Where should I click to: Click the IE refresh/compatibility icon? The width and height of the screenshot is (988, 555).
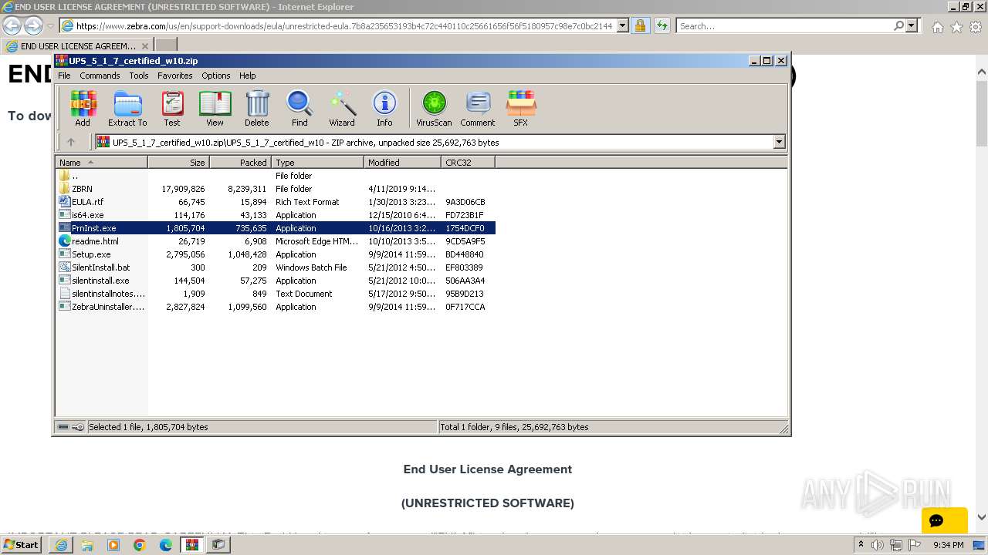(x=661, y=26)
